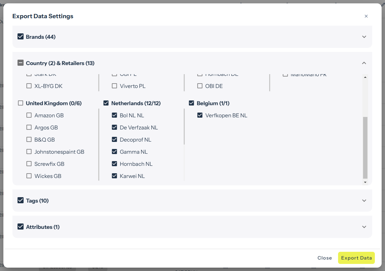Collapse the Country & Retailers section
Viewport: 385px width, 271px height.
tap(364, 63)
